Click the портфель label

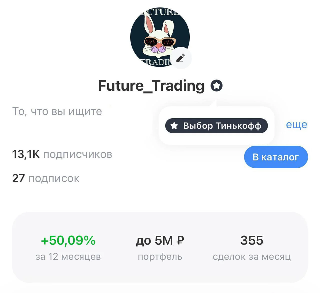(160, 257)
